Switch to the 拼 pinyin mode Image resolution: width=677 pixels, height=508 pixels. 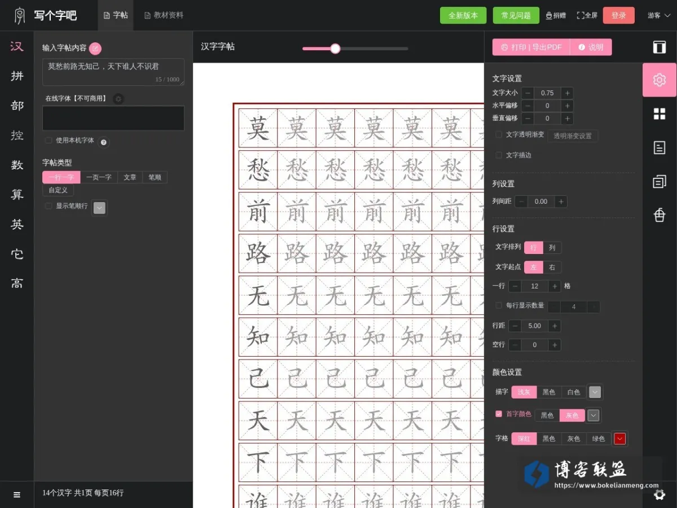(x=17, y=76)
